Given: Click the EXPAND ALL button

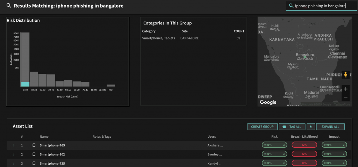Looking at the screenshot, I should click(x=330, y=126).
